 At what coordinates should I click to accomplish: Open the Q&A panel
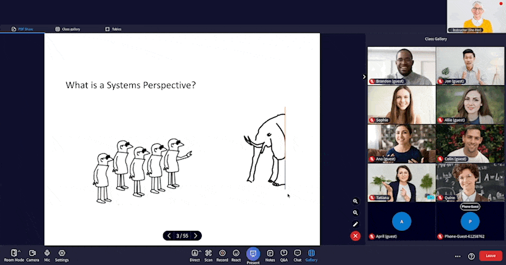pos(283,256)
